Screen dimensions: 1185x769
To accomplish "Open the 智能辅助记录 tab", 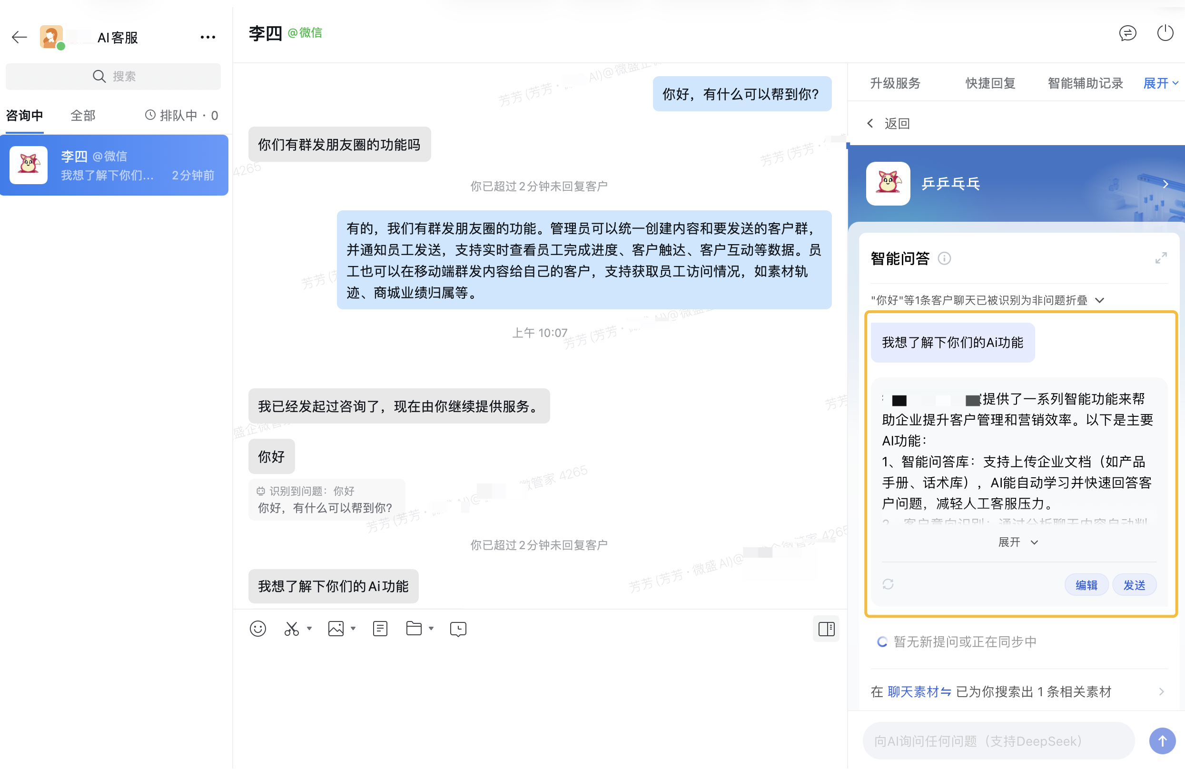I will 1085,83.
